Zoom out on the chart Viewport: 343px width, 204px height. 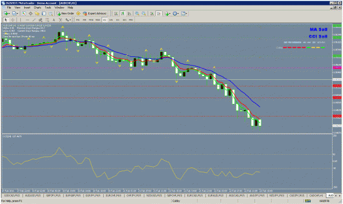tap(144, 14)
